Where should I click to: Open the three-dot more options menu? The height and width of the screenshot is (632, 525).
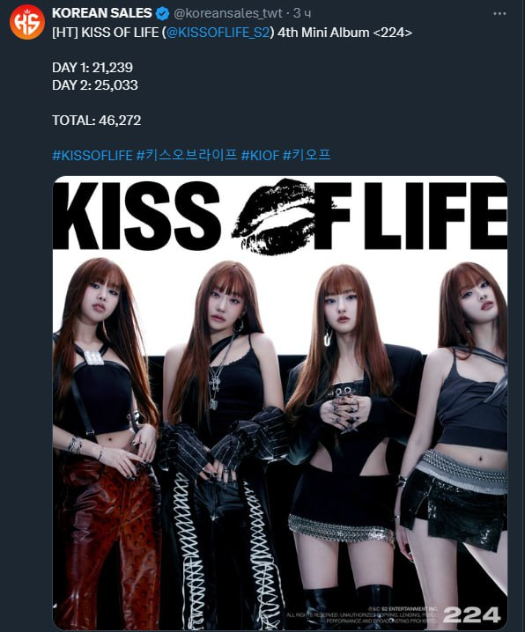(499, 14)
